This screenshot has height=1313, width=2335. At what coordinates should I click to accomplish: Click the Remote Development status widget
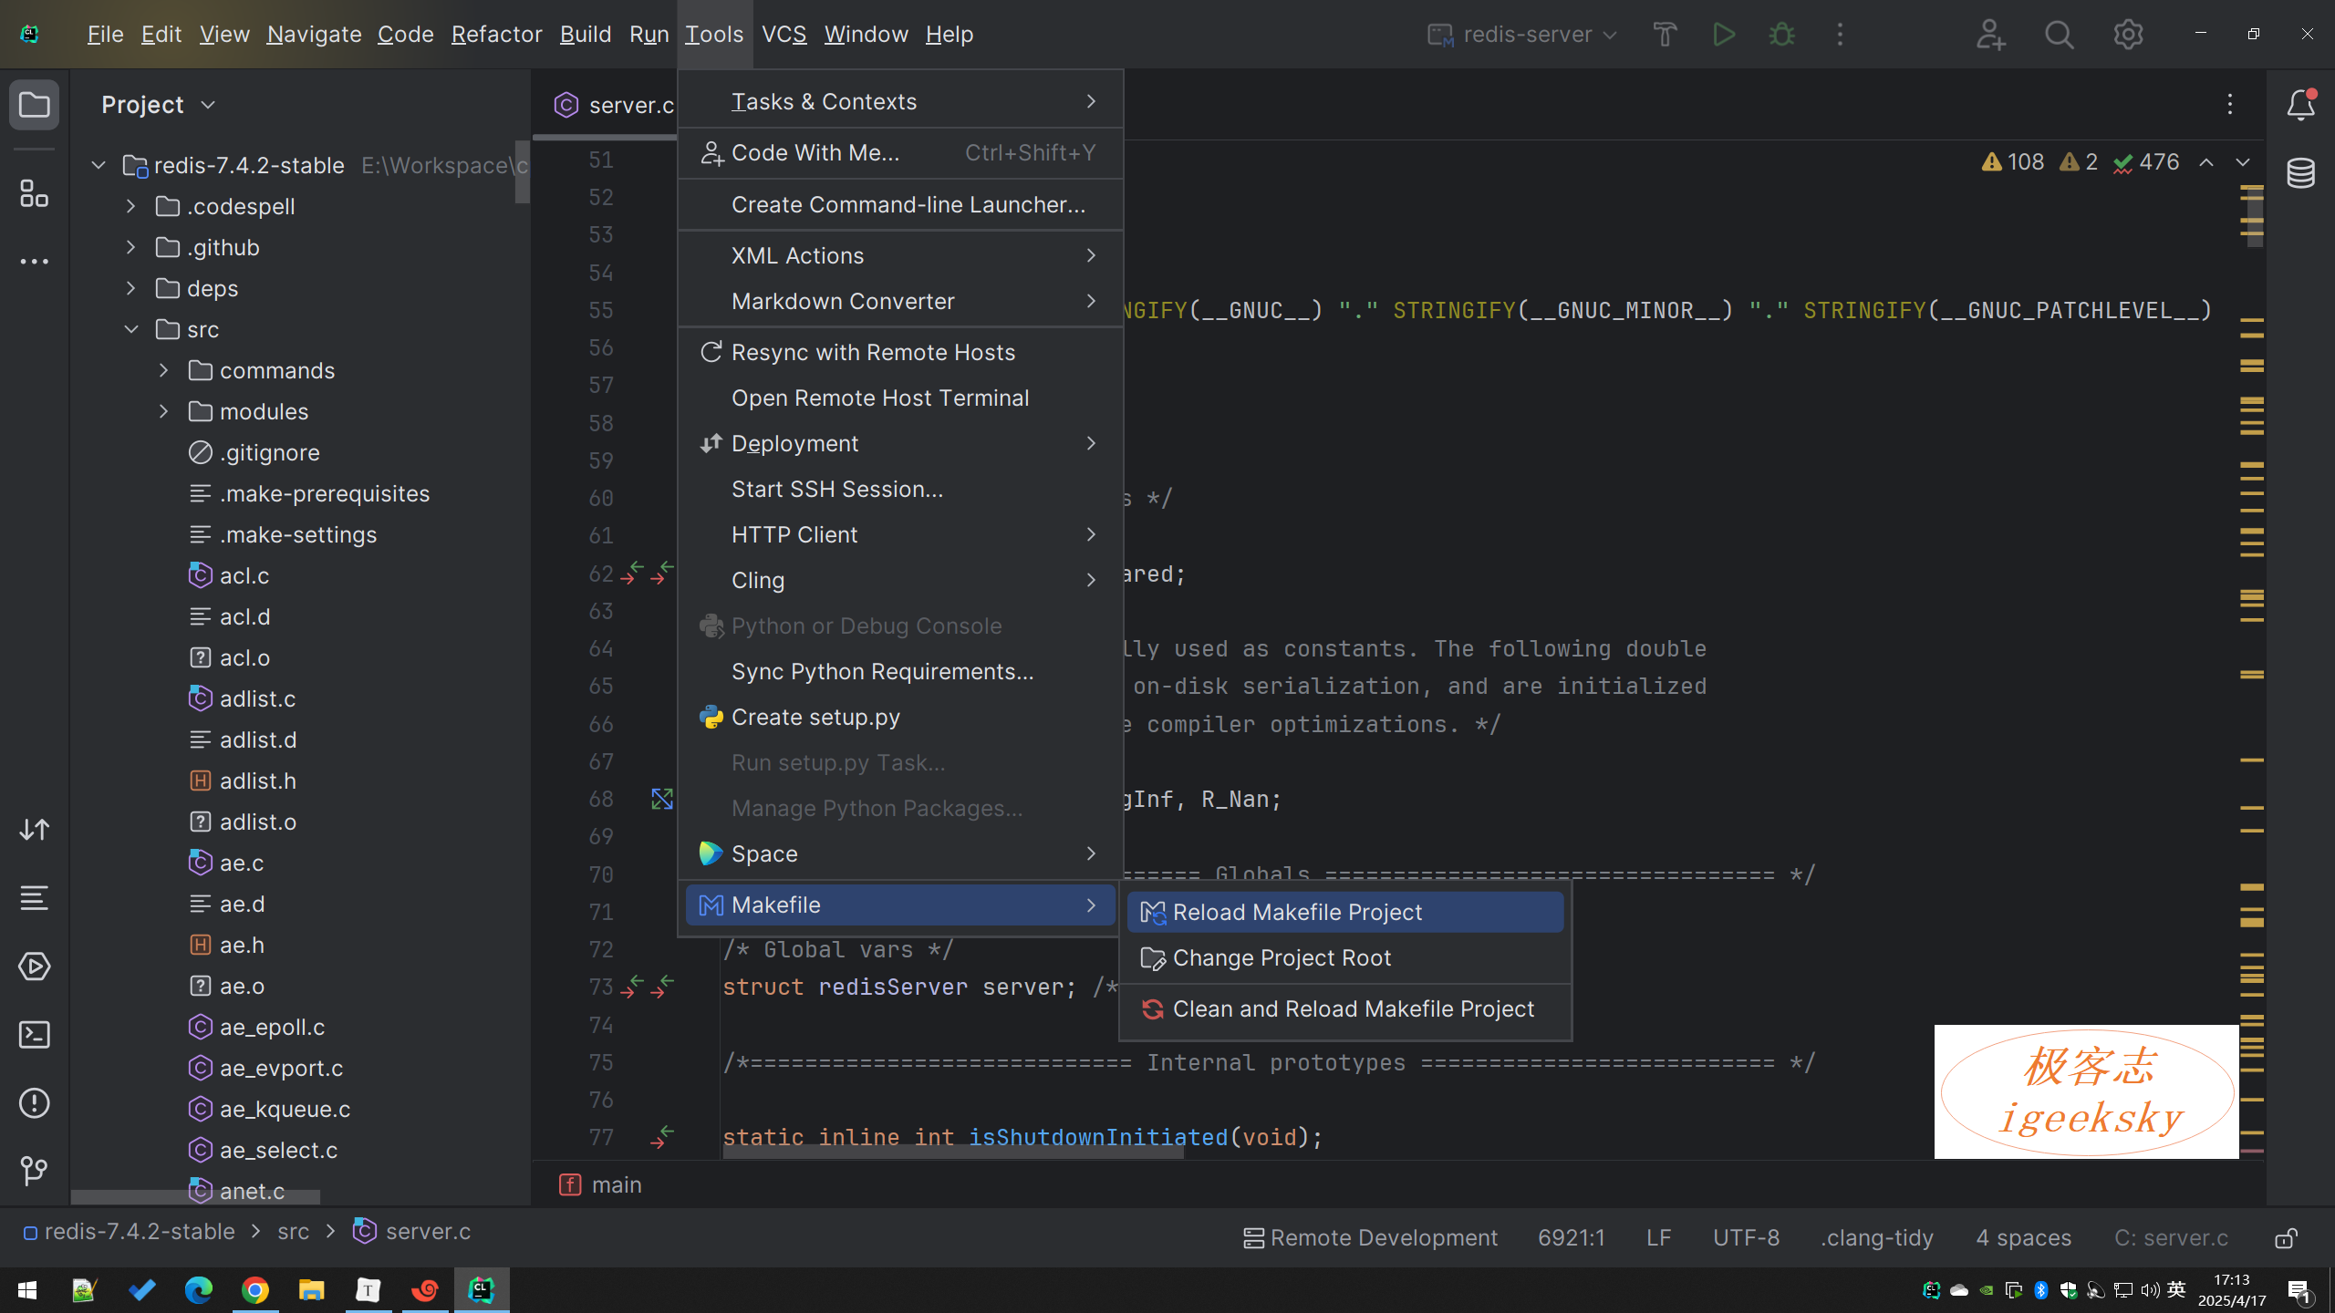point(1370,1237)
